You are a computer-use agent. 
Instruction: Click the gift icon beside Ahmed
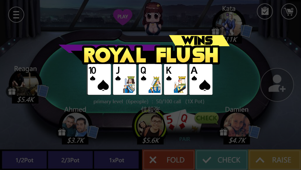point(62,132)
